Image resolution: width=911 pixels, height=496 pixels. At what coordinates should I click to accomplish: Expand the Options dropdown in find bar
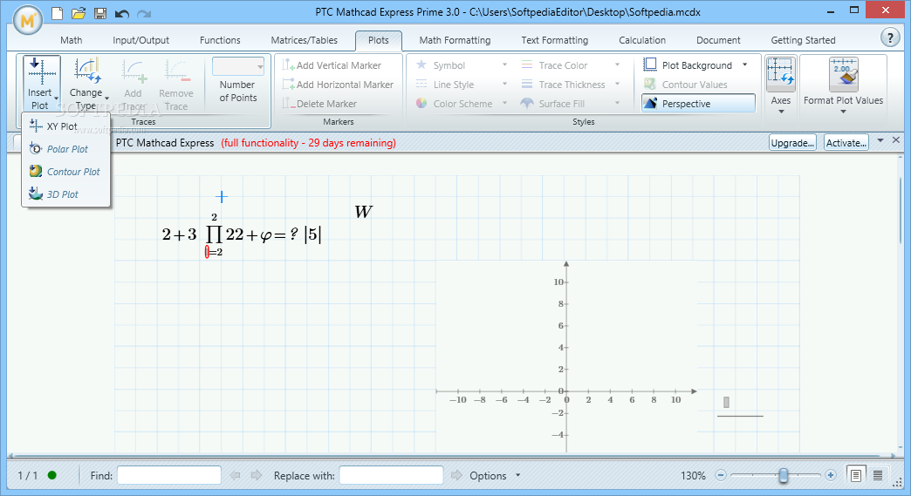point(517,476)
